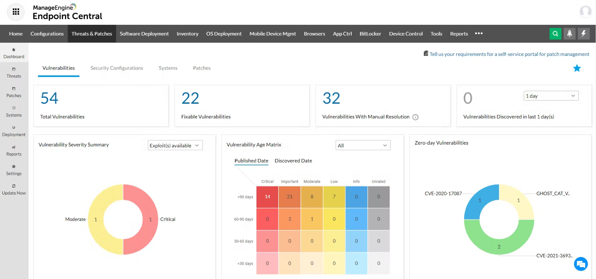
Task: Open Tools menu
Action: pos(436,34)
